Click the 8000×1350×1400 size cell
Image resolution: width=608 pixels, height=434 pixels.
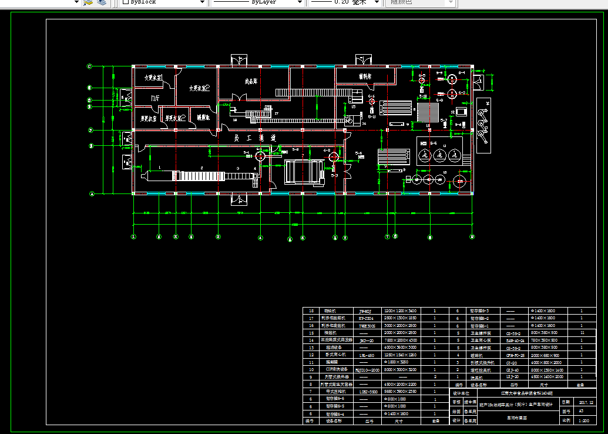[x=547, y=370]
